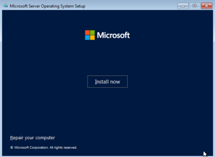Click the Microsoft four-color logo
215x157 pixels.
[x=90, y=35]
